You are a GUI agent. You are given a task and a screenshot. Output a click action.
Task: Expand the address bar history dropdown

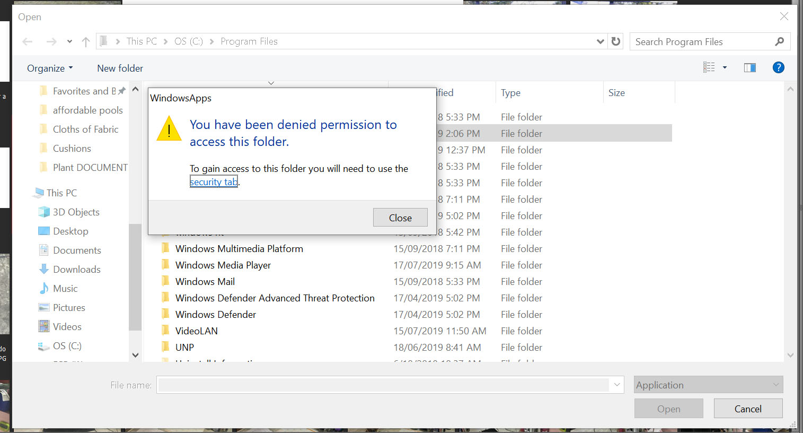click(x=600, y=41)
